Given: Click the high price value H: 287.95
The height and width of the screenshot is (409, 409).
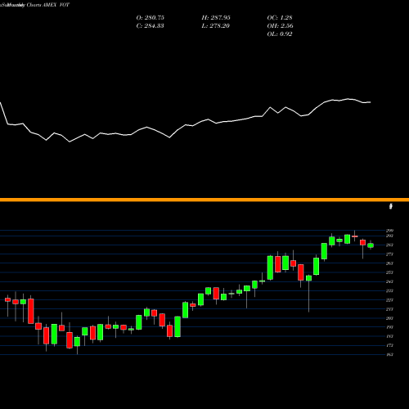Looking at the screenshot, I should click(x=216, y=18).
